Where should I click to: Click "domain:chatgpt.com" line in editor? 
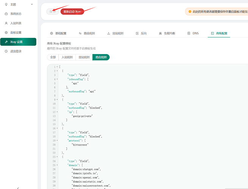pos(86,169)
